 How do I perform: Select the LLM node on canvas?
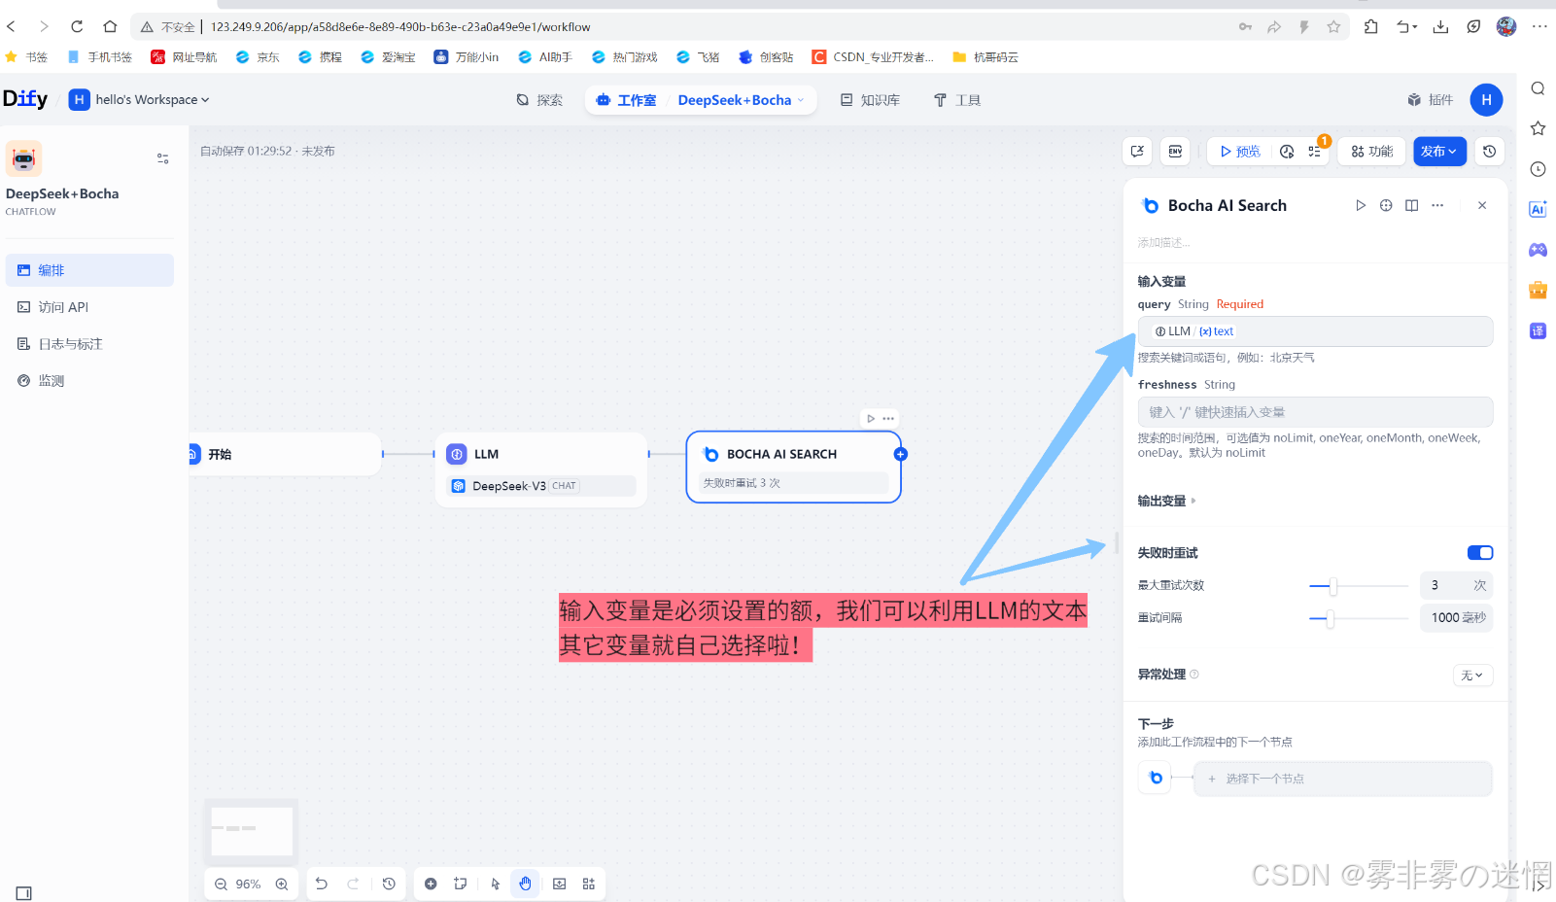541,469
